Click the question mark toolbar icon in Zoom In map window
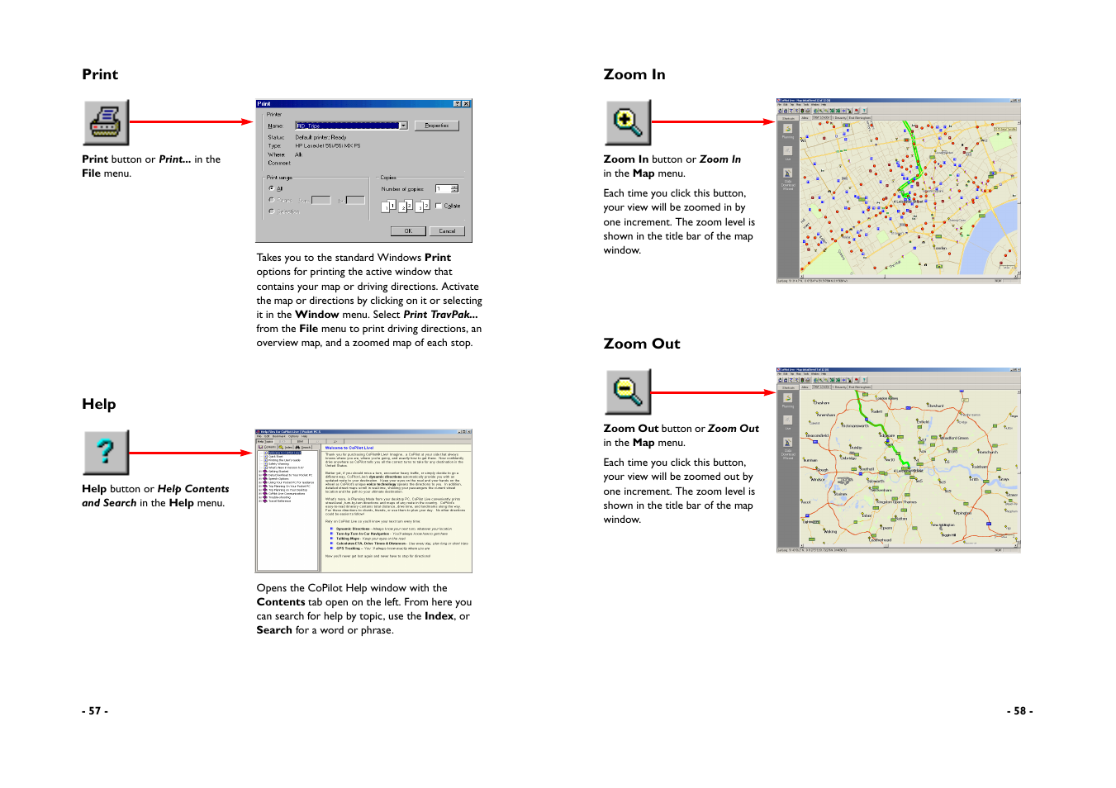1116x788 pixels. 864,111
